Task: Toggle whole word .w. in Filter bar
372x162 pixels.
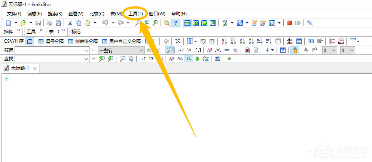Action: coord(219,50)
